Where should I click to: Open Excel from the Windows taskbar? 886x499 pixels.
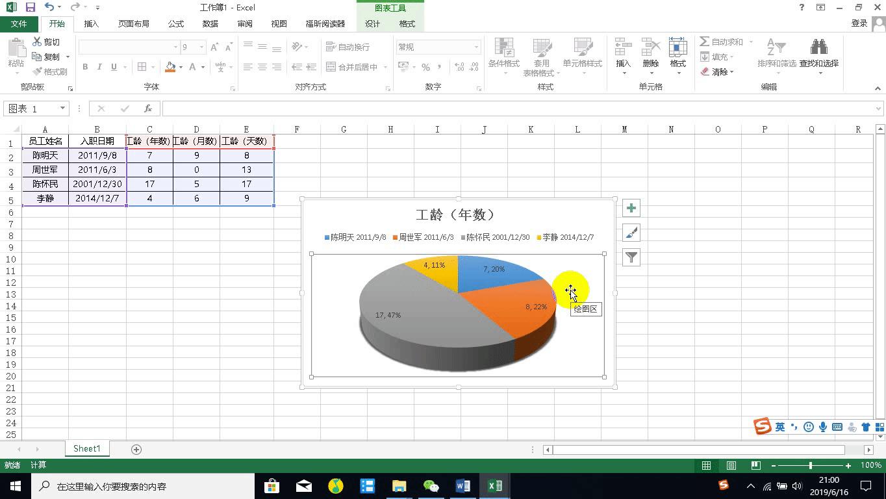coord(495,486)
